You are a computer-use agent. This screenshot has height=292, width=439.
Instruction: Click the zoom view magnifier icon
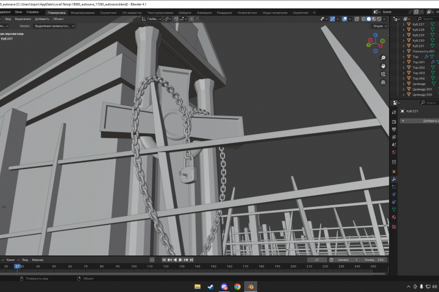click(383, 58)
